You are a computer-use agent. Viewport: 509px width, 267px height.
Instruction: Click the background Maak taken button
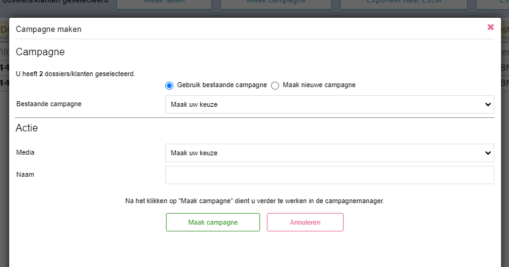[x=164, y=4]
